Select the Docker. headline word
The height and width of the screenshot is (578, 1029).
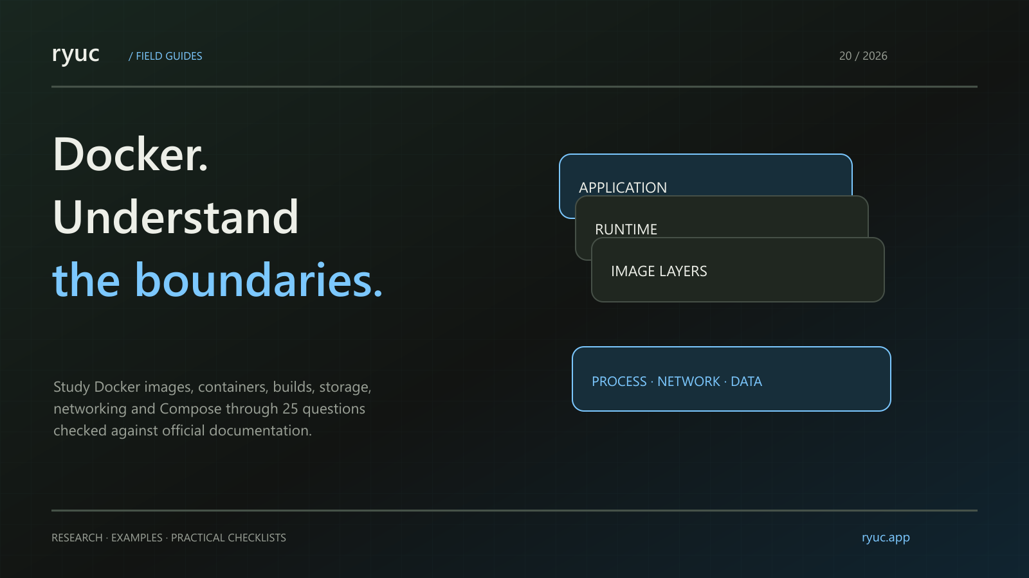131,155
